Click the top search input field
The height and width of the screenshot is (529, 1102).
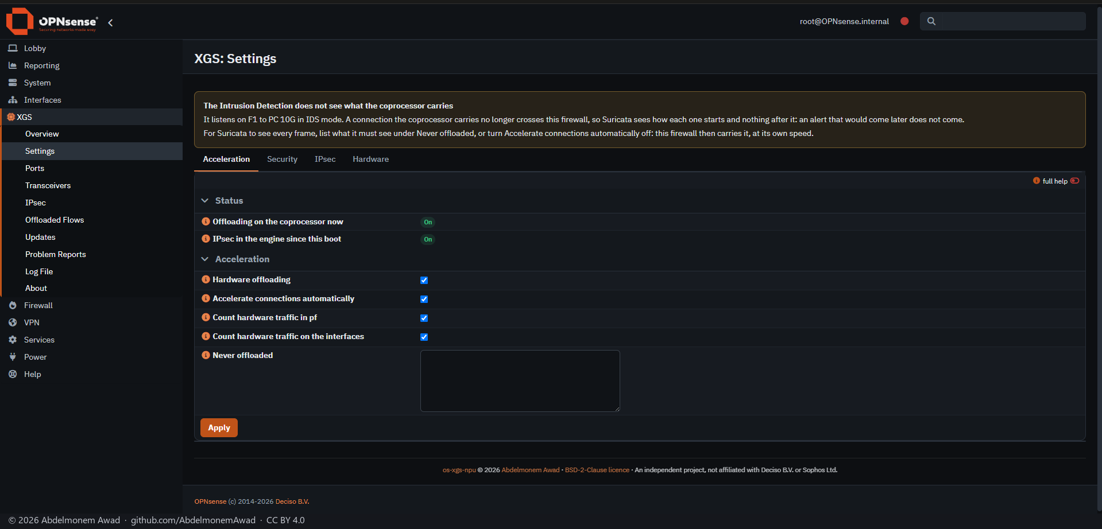(1003, 21)
